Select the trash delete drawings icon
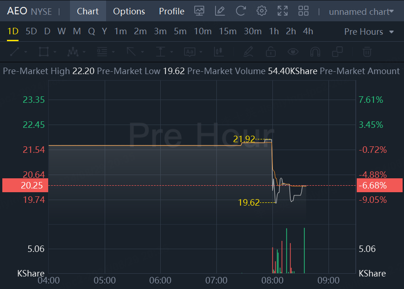The image size is (404, 289). (367, 52)
